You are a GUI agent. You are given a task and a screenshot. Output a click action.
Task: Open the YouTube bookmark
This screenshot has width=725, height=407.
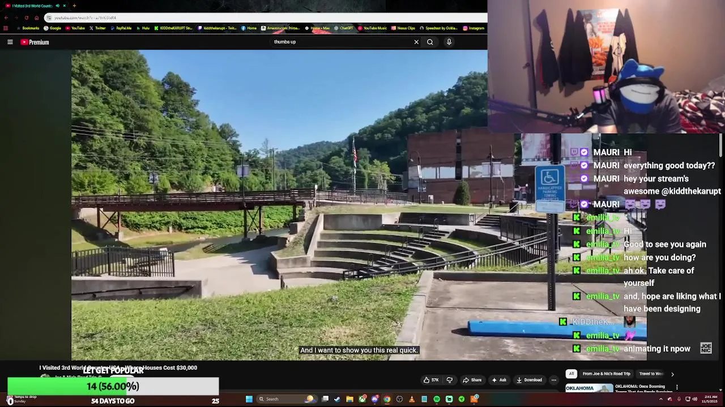(75, 28)
